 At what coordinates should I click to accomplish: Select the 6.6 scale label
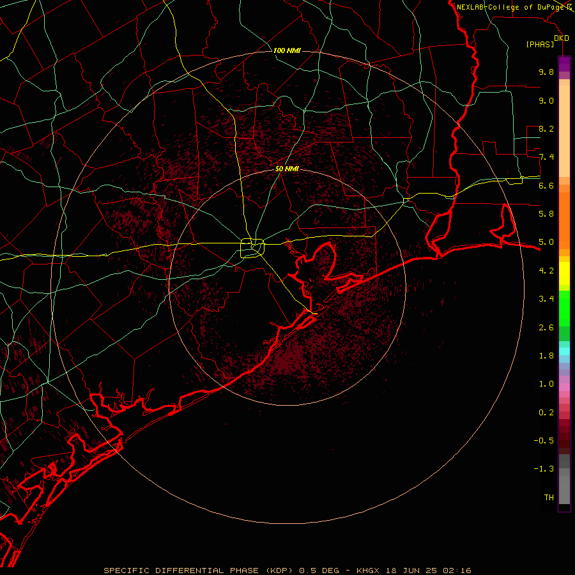[x=546, y=185]
